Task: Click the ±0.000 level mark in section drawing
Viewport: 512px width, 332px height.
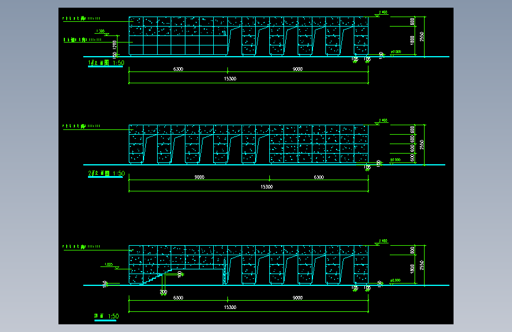Action: click(x=396, y=281)
